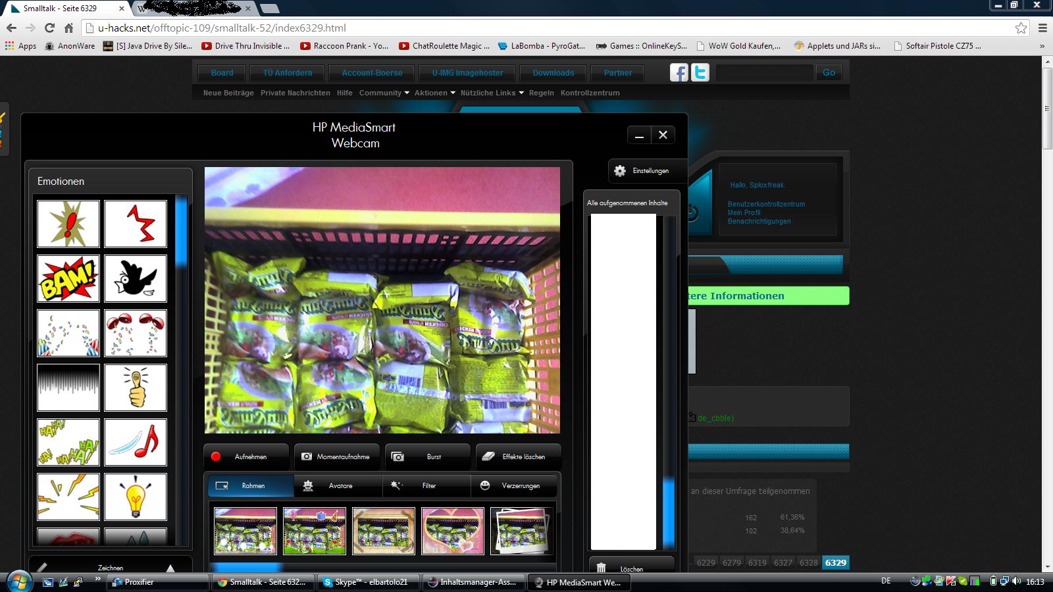Apply the exclamation mark burst emotion

pyautogui.click(x=68, y=224)
